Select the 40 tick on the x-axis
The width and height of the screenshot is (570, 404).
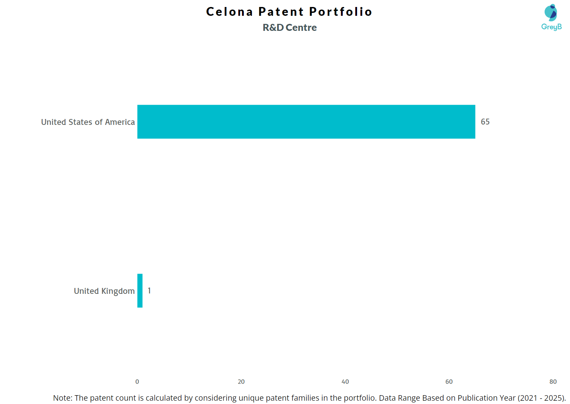point(345,382)
